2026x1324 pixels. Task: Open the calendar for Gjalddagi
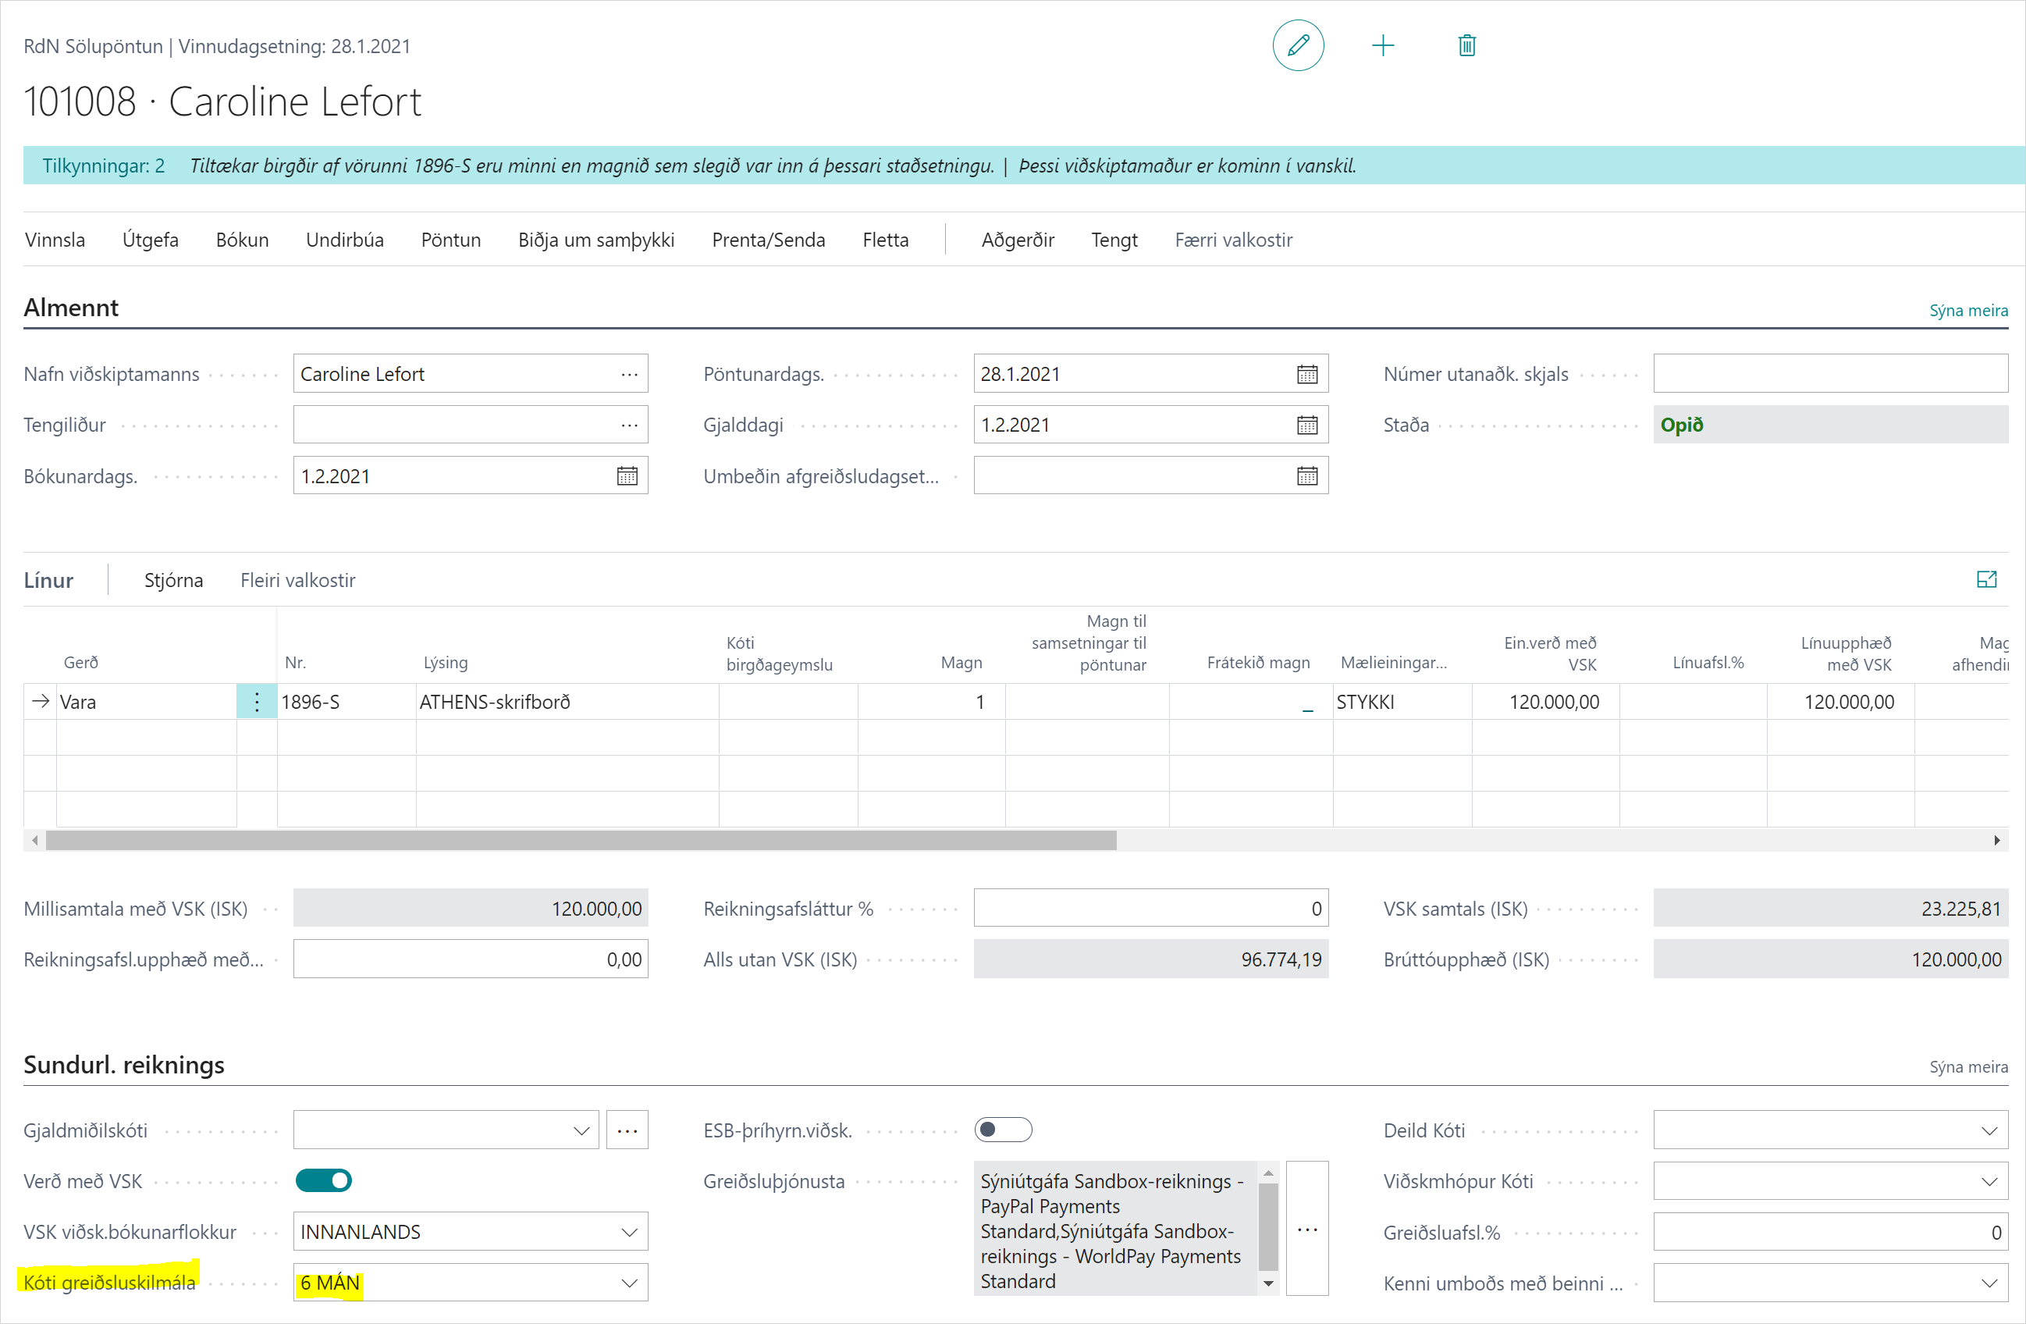[x=1306, y=425]
